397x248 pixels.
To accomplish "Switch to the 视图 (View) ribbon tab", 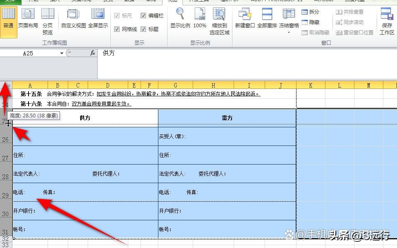I will pyautogui.click(x=172, y=1).
